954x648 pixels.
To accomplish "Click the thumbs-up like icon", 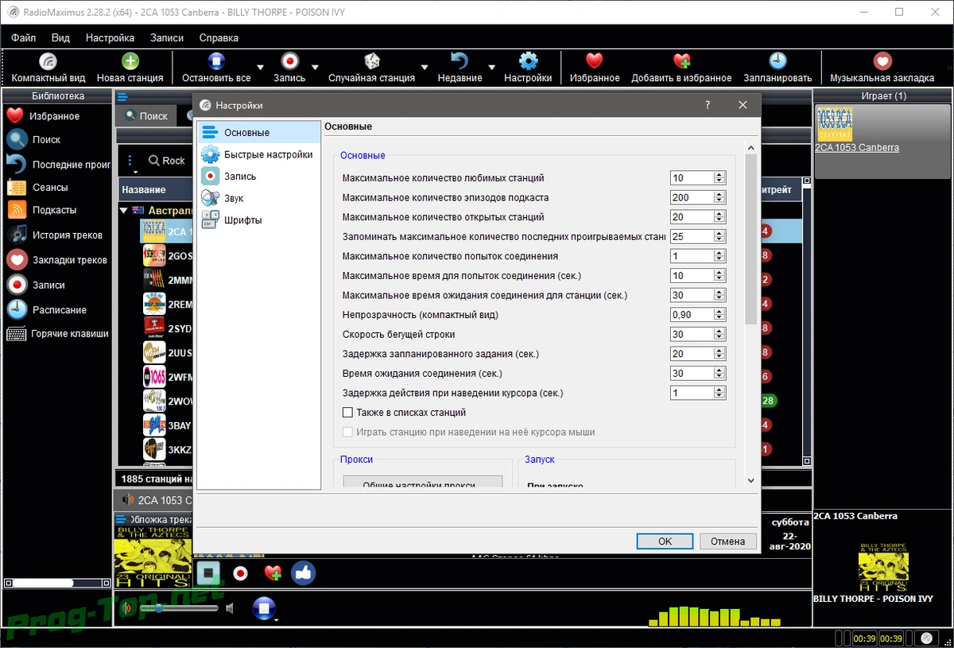I will (304, 572).
